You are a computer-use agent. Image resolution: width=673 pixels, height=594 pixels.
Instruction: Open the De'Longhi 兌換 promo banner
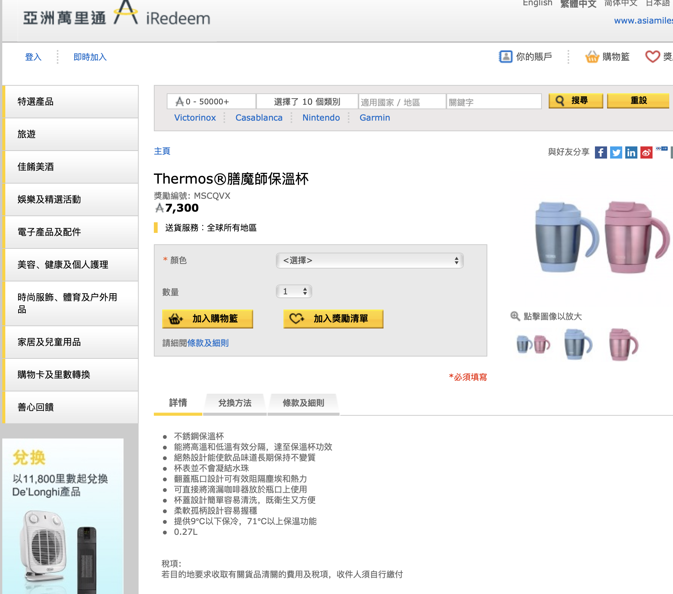63,516
